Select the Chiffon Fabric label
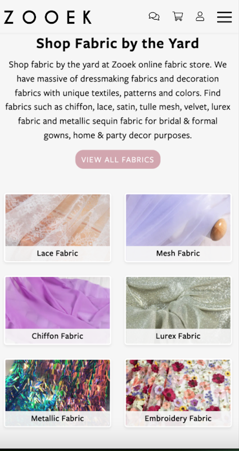This screenshot has height=451, width=239. [x=57, y=336]
